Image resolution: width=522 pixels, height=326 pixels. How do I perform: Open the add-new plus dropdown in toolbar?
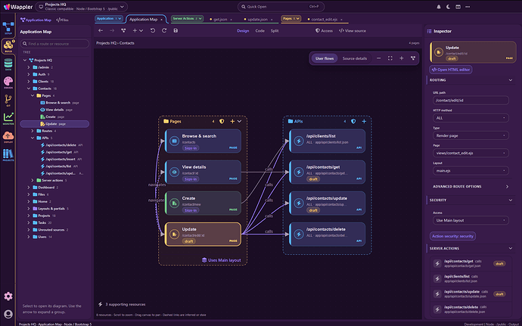138,31
